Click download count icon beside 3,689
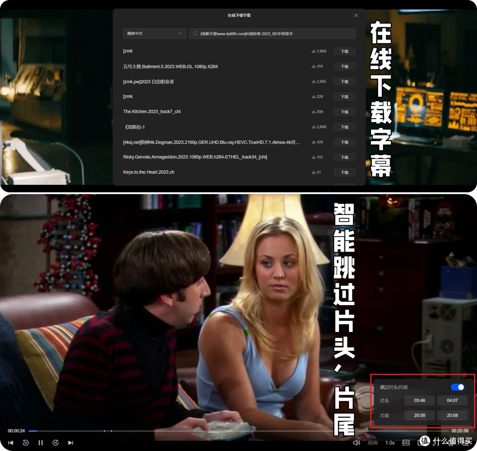This screenshot has height=451, width=477. pyautogui.click(x=313, y=127)
